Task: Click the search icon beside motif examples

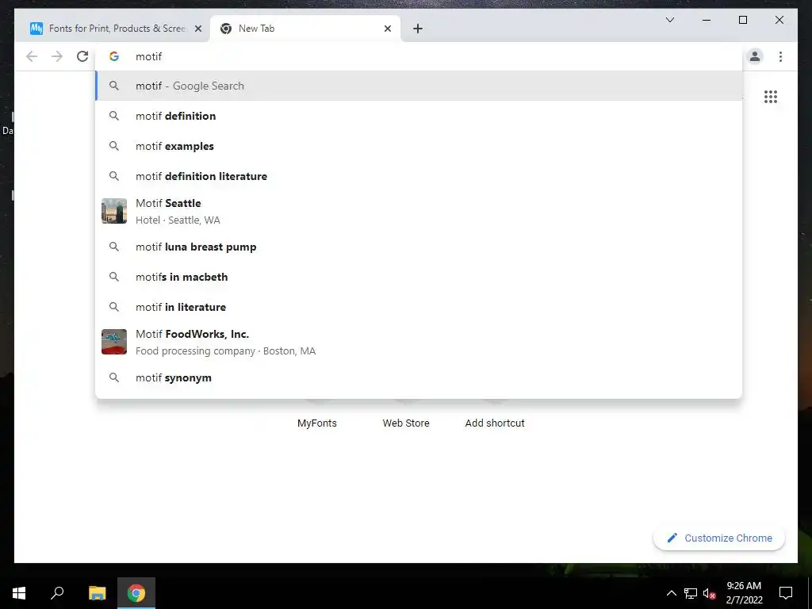Action: pyautogui.click(x=114, y=146)
